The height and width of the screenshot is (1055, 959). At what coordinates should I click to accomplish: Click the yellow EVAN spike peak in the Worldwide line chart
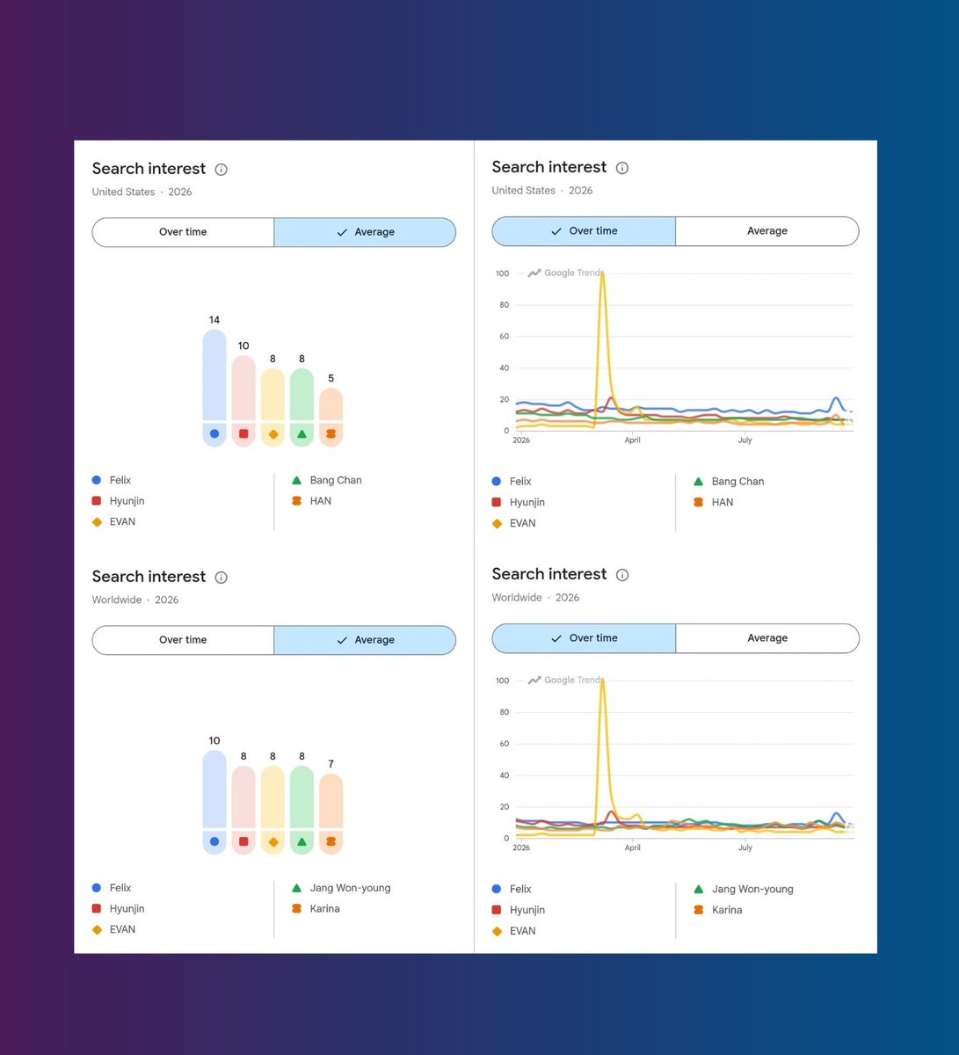click(602, 681)
